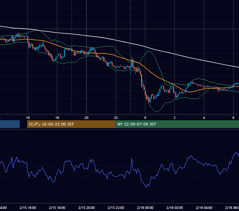This screenshot has width=239, height=211.
Task: Click the 2/16 04:00 time axis label
Action: tap(204, 207)
